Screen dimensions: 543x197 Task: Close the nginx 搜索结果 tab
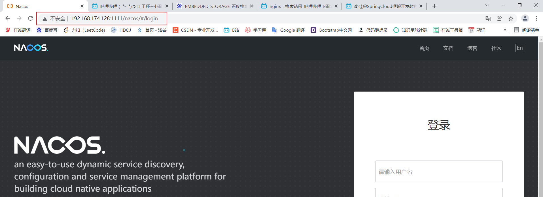coord(336,6)
